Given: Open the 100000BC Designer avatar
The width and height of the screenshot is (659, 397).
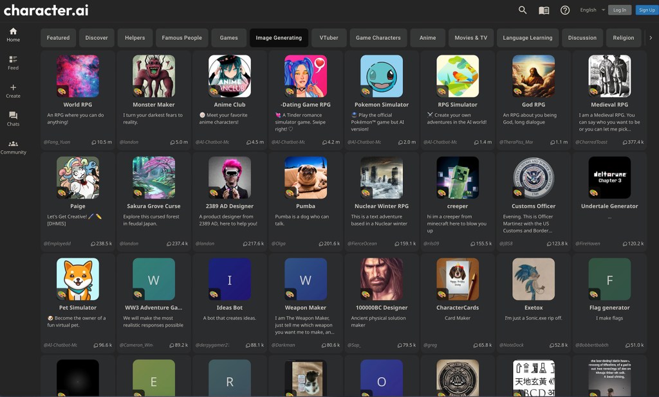Looking at the screenshot, I should (382, 279).
